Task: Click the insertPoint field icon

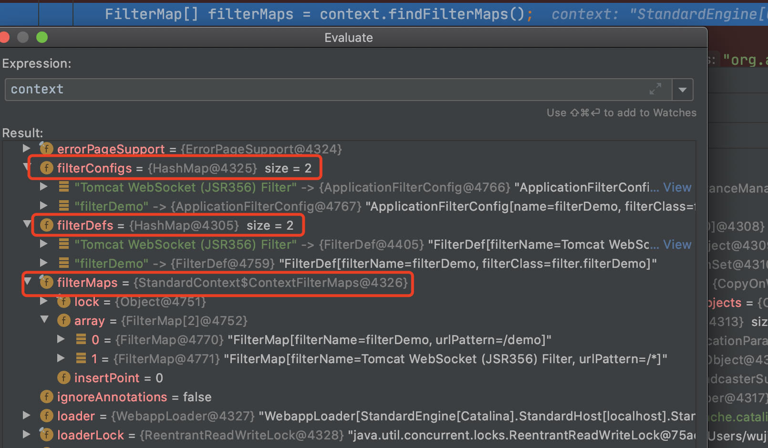Action: [x=63, y=377]
